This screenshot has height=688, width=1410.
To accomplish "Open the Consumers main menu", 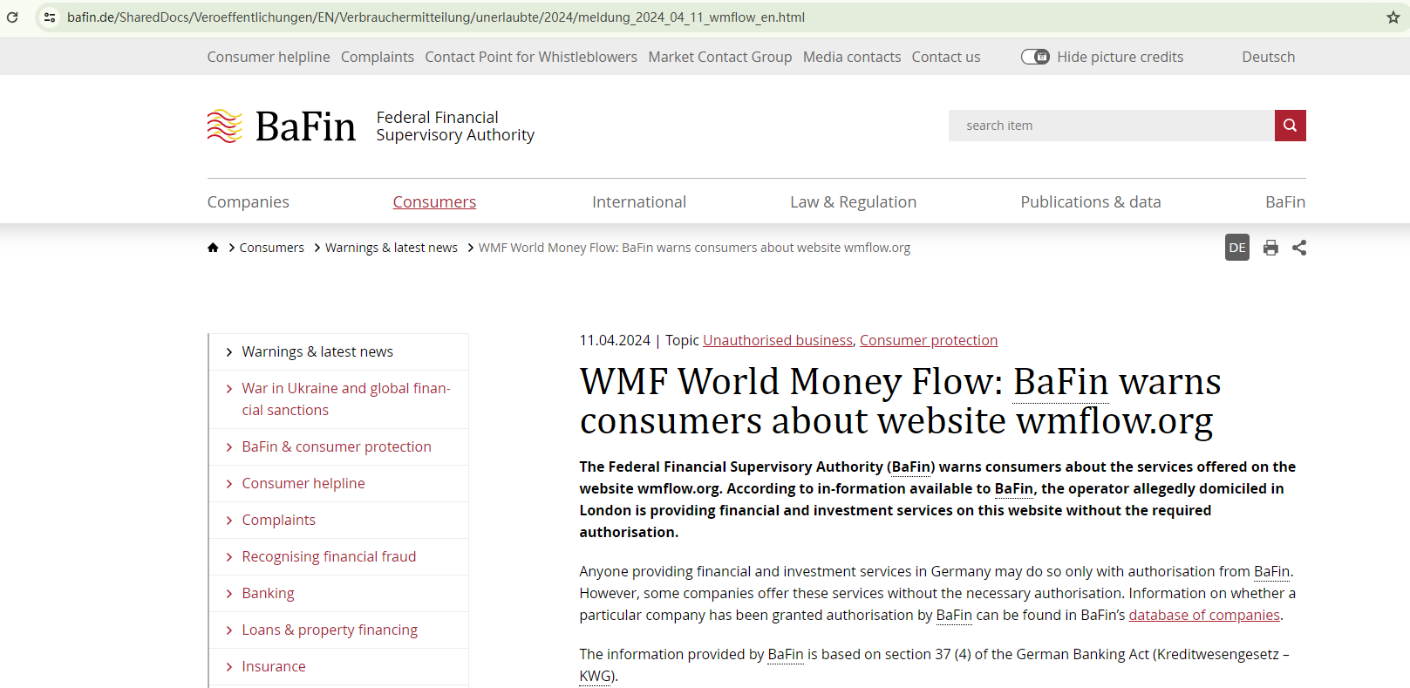I will click(x=434, y=202).
